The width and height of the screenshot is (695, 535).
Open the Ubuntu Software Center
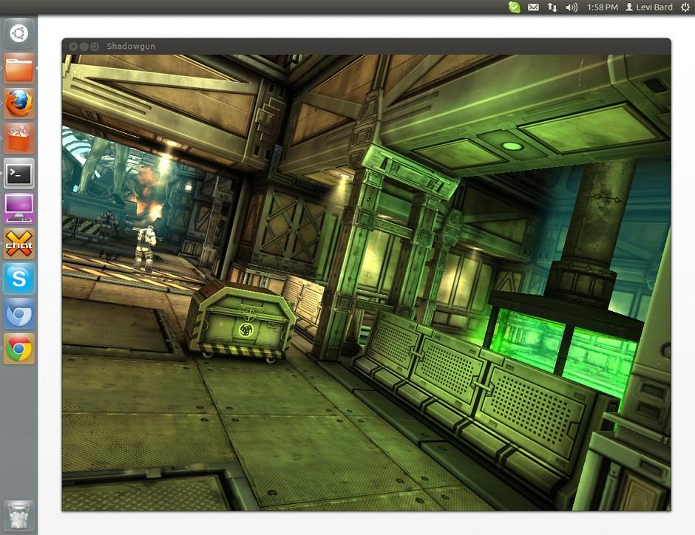click(x=18, y=139)
